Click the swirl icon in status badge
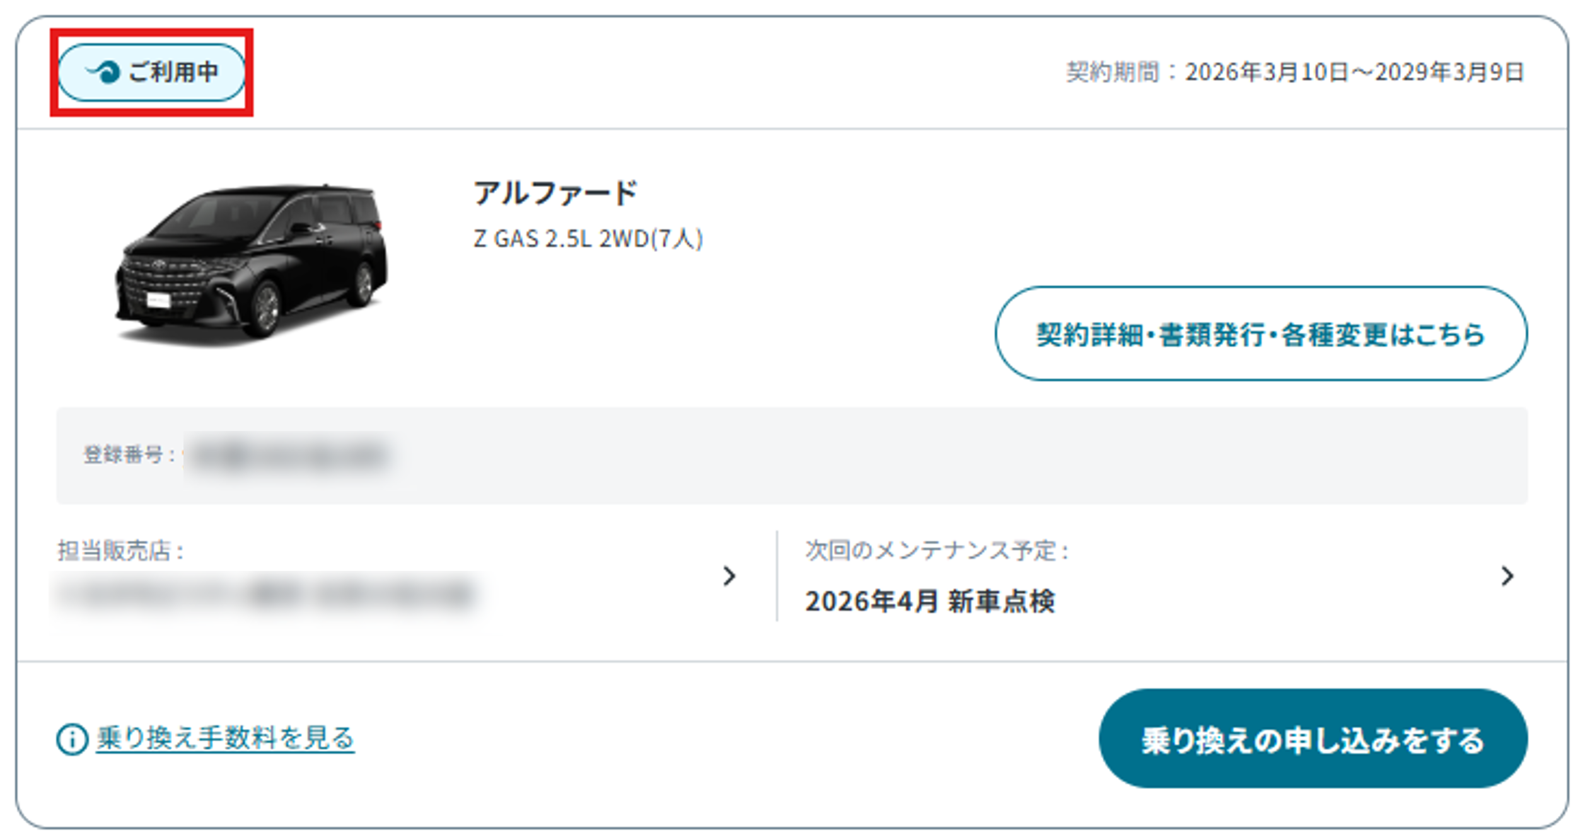The width and height of the screenshot is (1578, 838). pos(103,72)
